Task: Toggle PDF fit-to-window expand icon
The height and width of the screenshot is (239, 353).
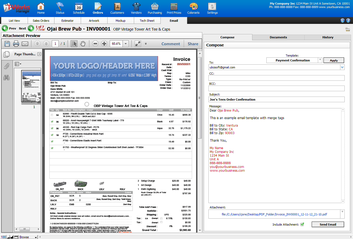Action: (x=138, y=44)
